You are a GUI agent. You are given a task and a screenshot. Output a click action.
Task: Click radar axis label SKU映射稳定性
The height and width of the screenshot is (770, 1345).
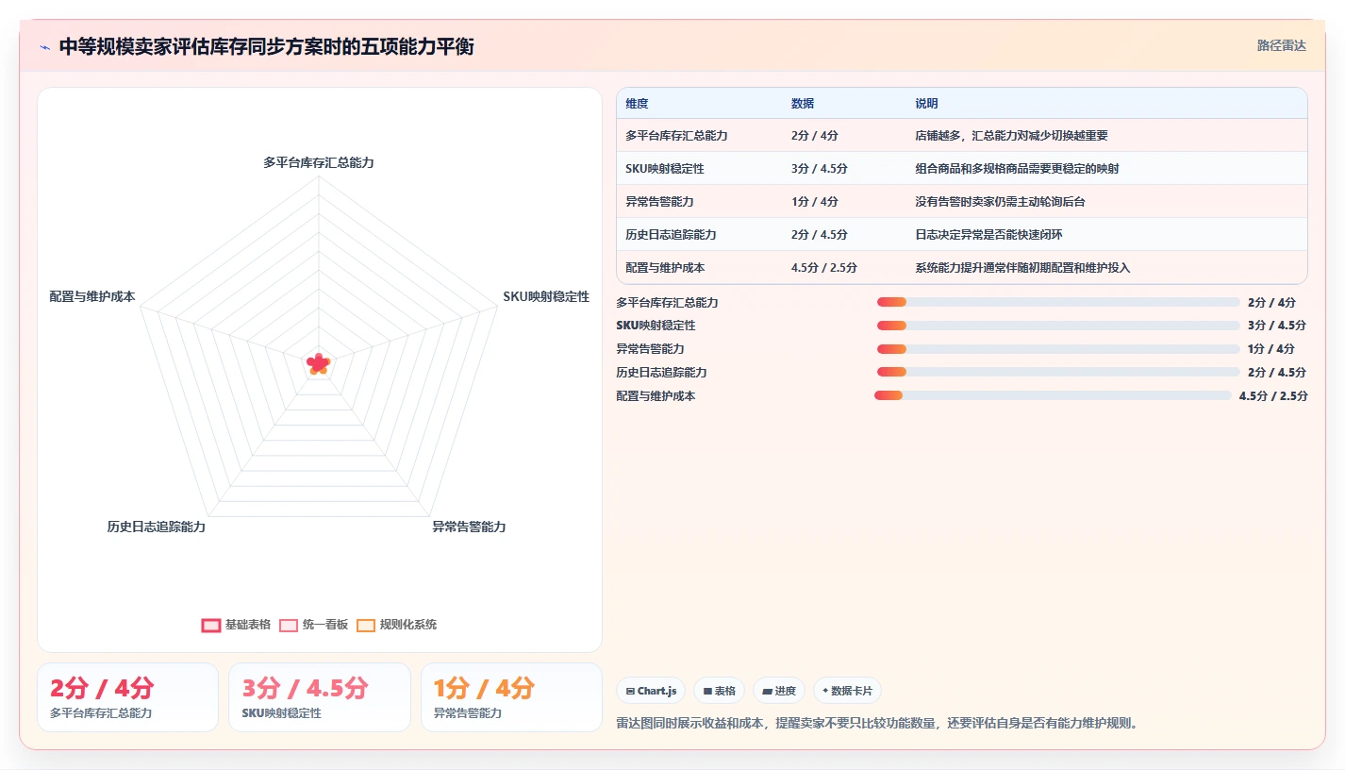(x=546, y=296)
